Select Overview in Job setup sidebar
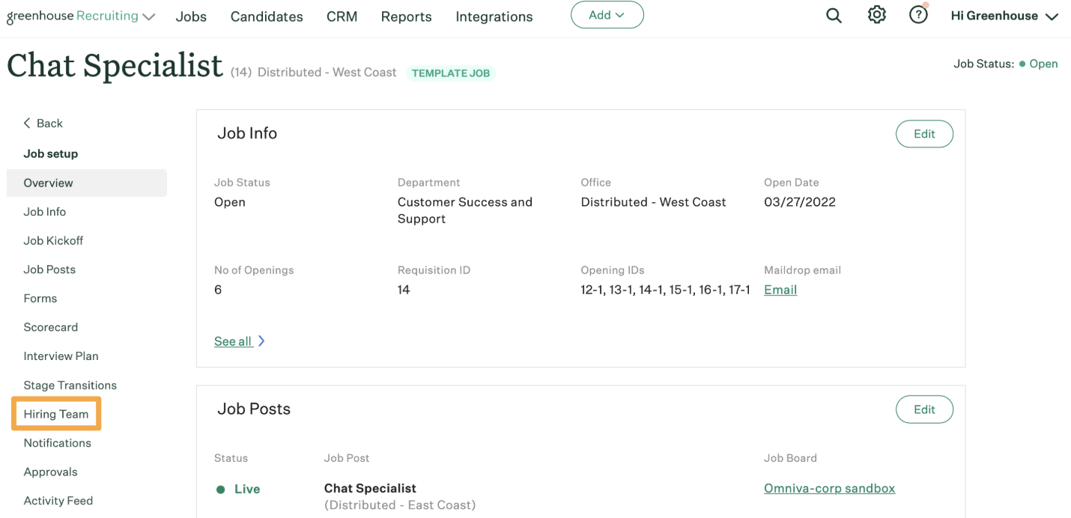1071x518 pixels. [87, 183]
